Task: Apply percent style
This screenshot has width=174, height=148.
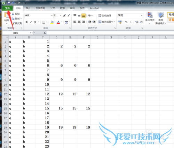Action: click(126, 22)
